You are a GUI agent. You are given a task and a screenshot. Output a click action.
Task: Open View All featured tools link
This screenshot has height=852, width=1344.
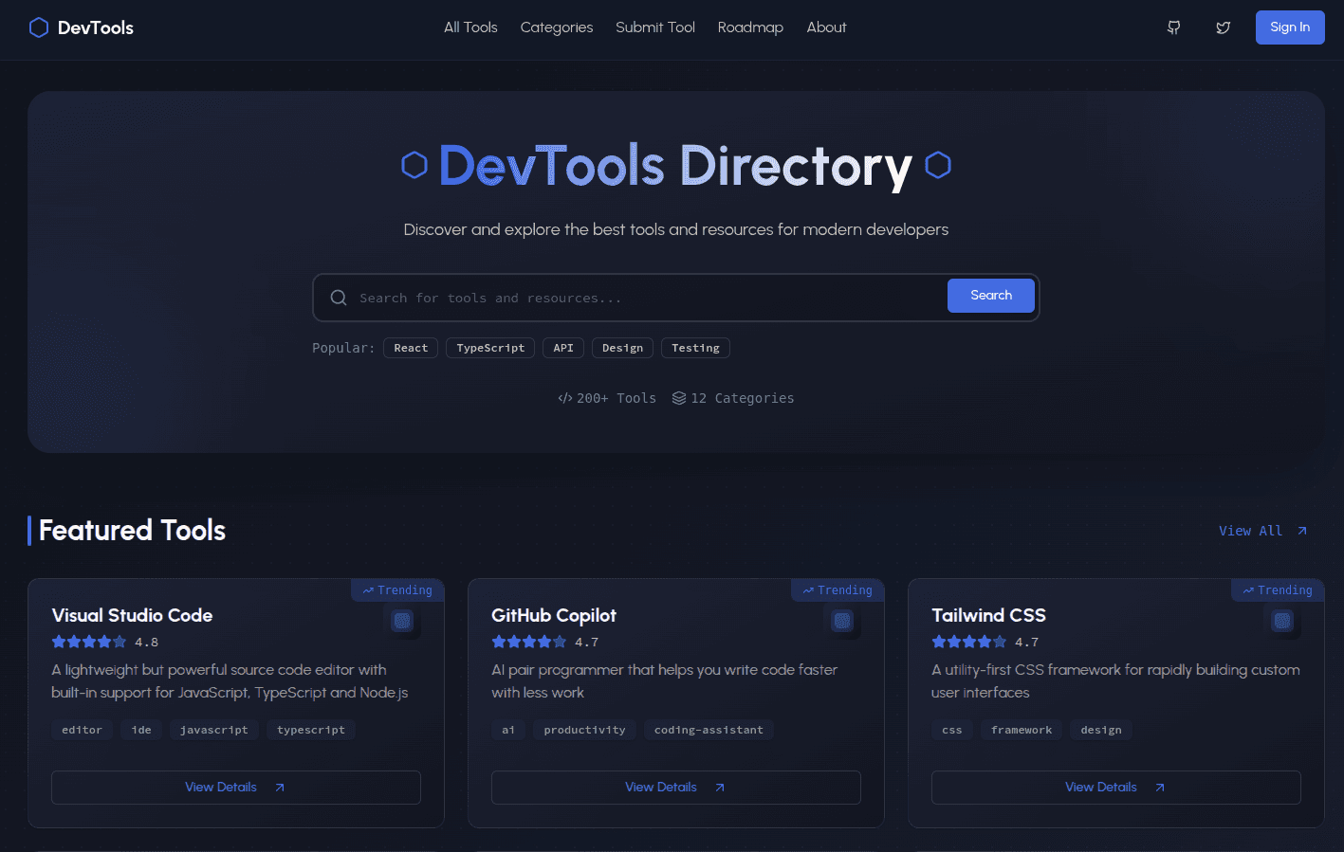1261,531
